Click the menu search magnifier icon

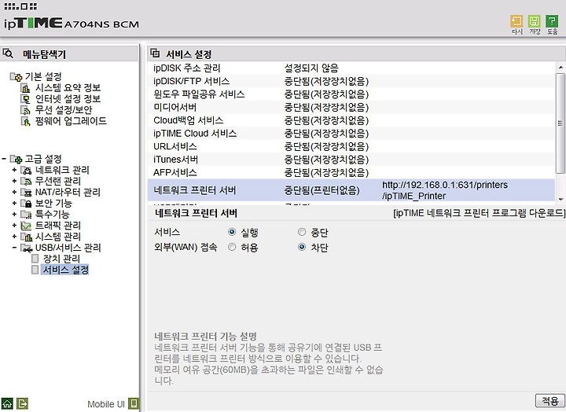click(x=8, y=53)
